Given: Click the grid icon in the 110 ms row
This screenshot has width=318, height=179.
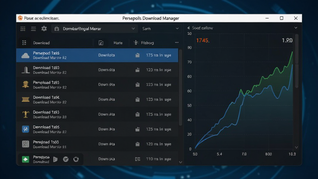Looking at the screenshot, I should (138, 159).
